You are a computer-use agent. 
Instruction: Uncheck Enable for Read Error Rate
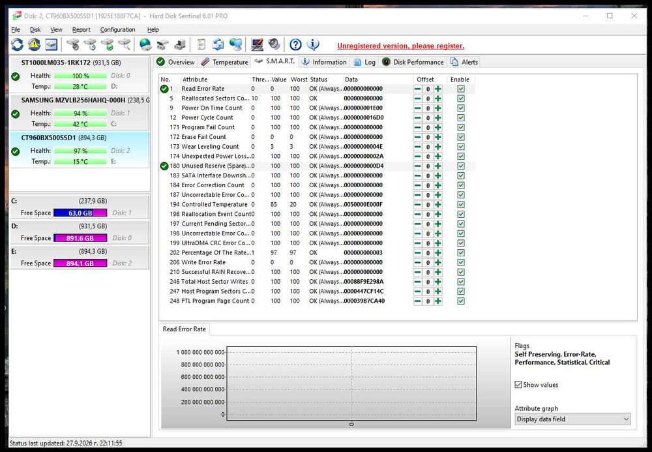click(x=461, y=89)
